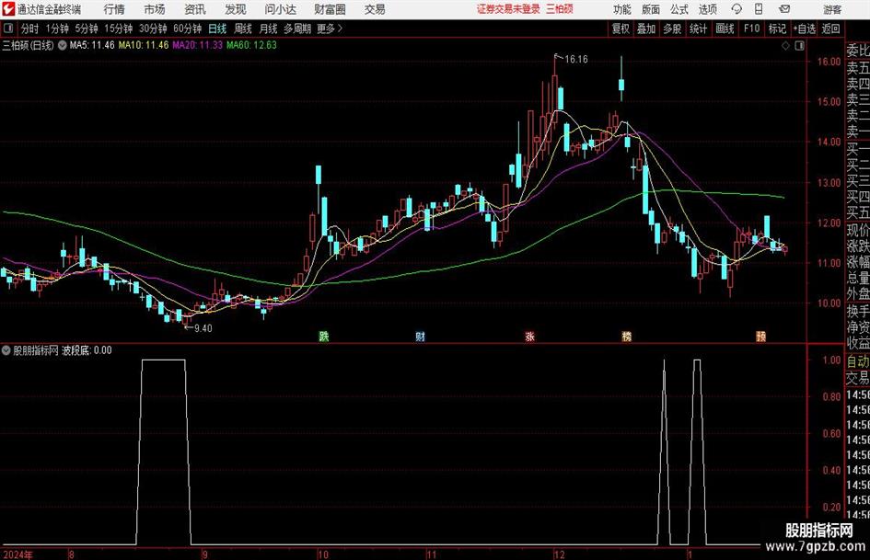Click the 三柏硕 stock name in title bar
This screenshot has height=560, width=870.
560,9
